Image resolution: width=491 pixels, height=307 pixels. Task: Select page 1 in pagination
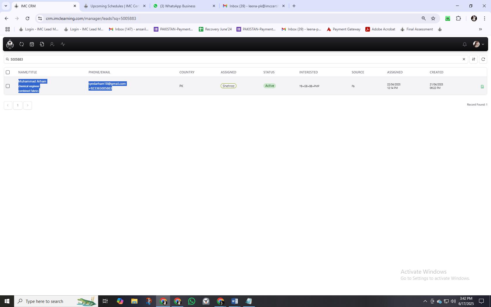(x=18, y=105)
